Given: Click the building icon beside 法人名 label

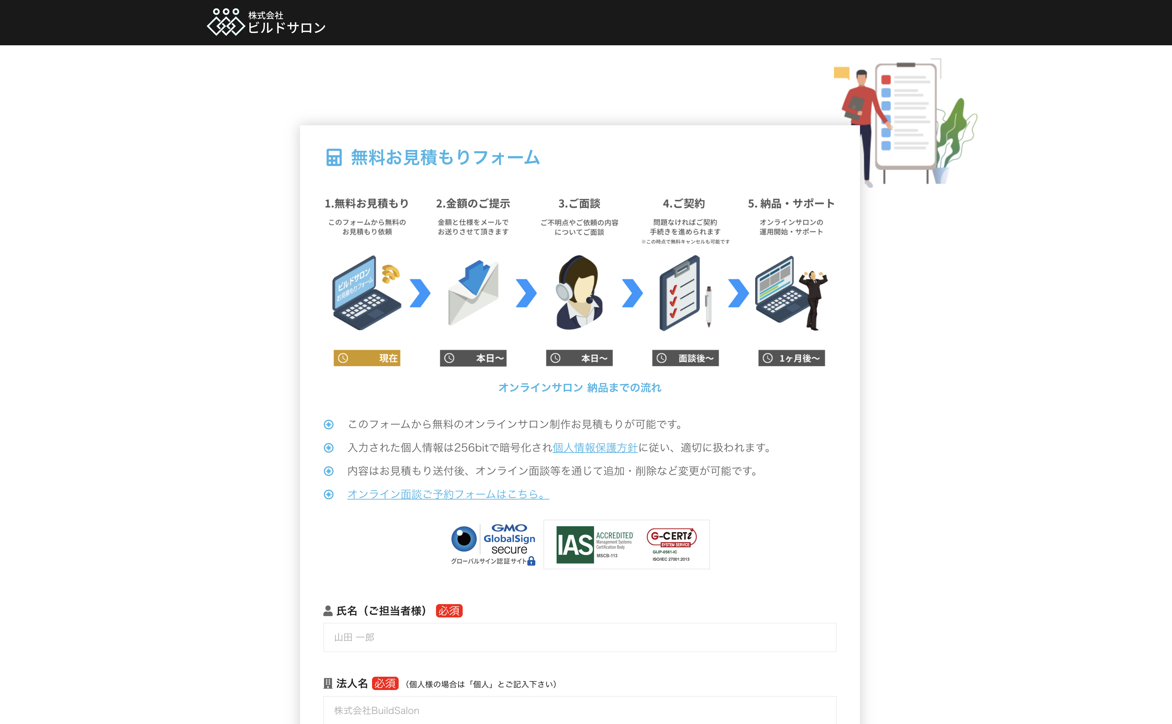Looking at the screenshot, I should (x=328, y=683).
